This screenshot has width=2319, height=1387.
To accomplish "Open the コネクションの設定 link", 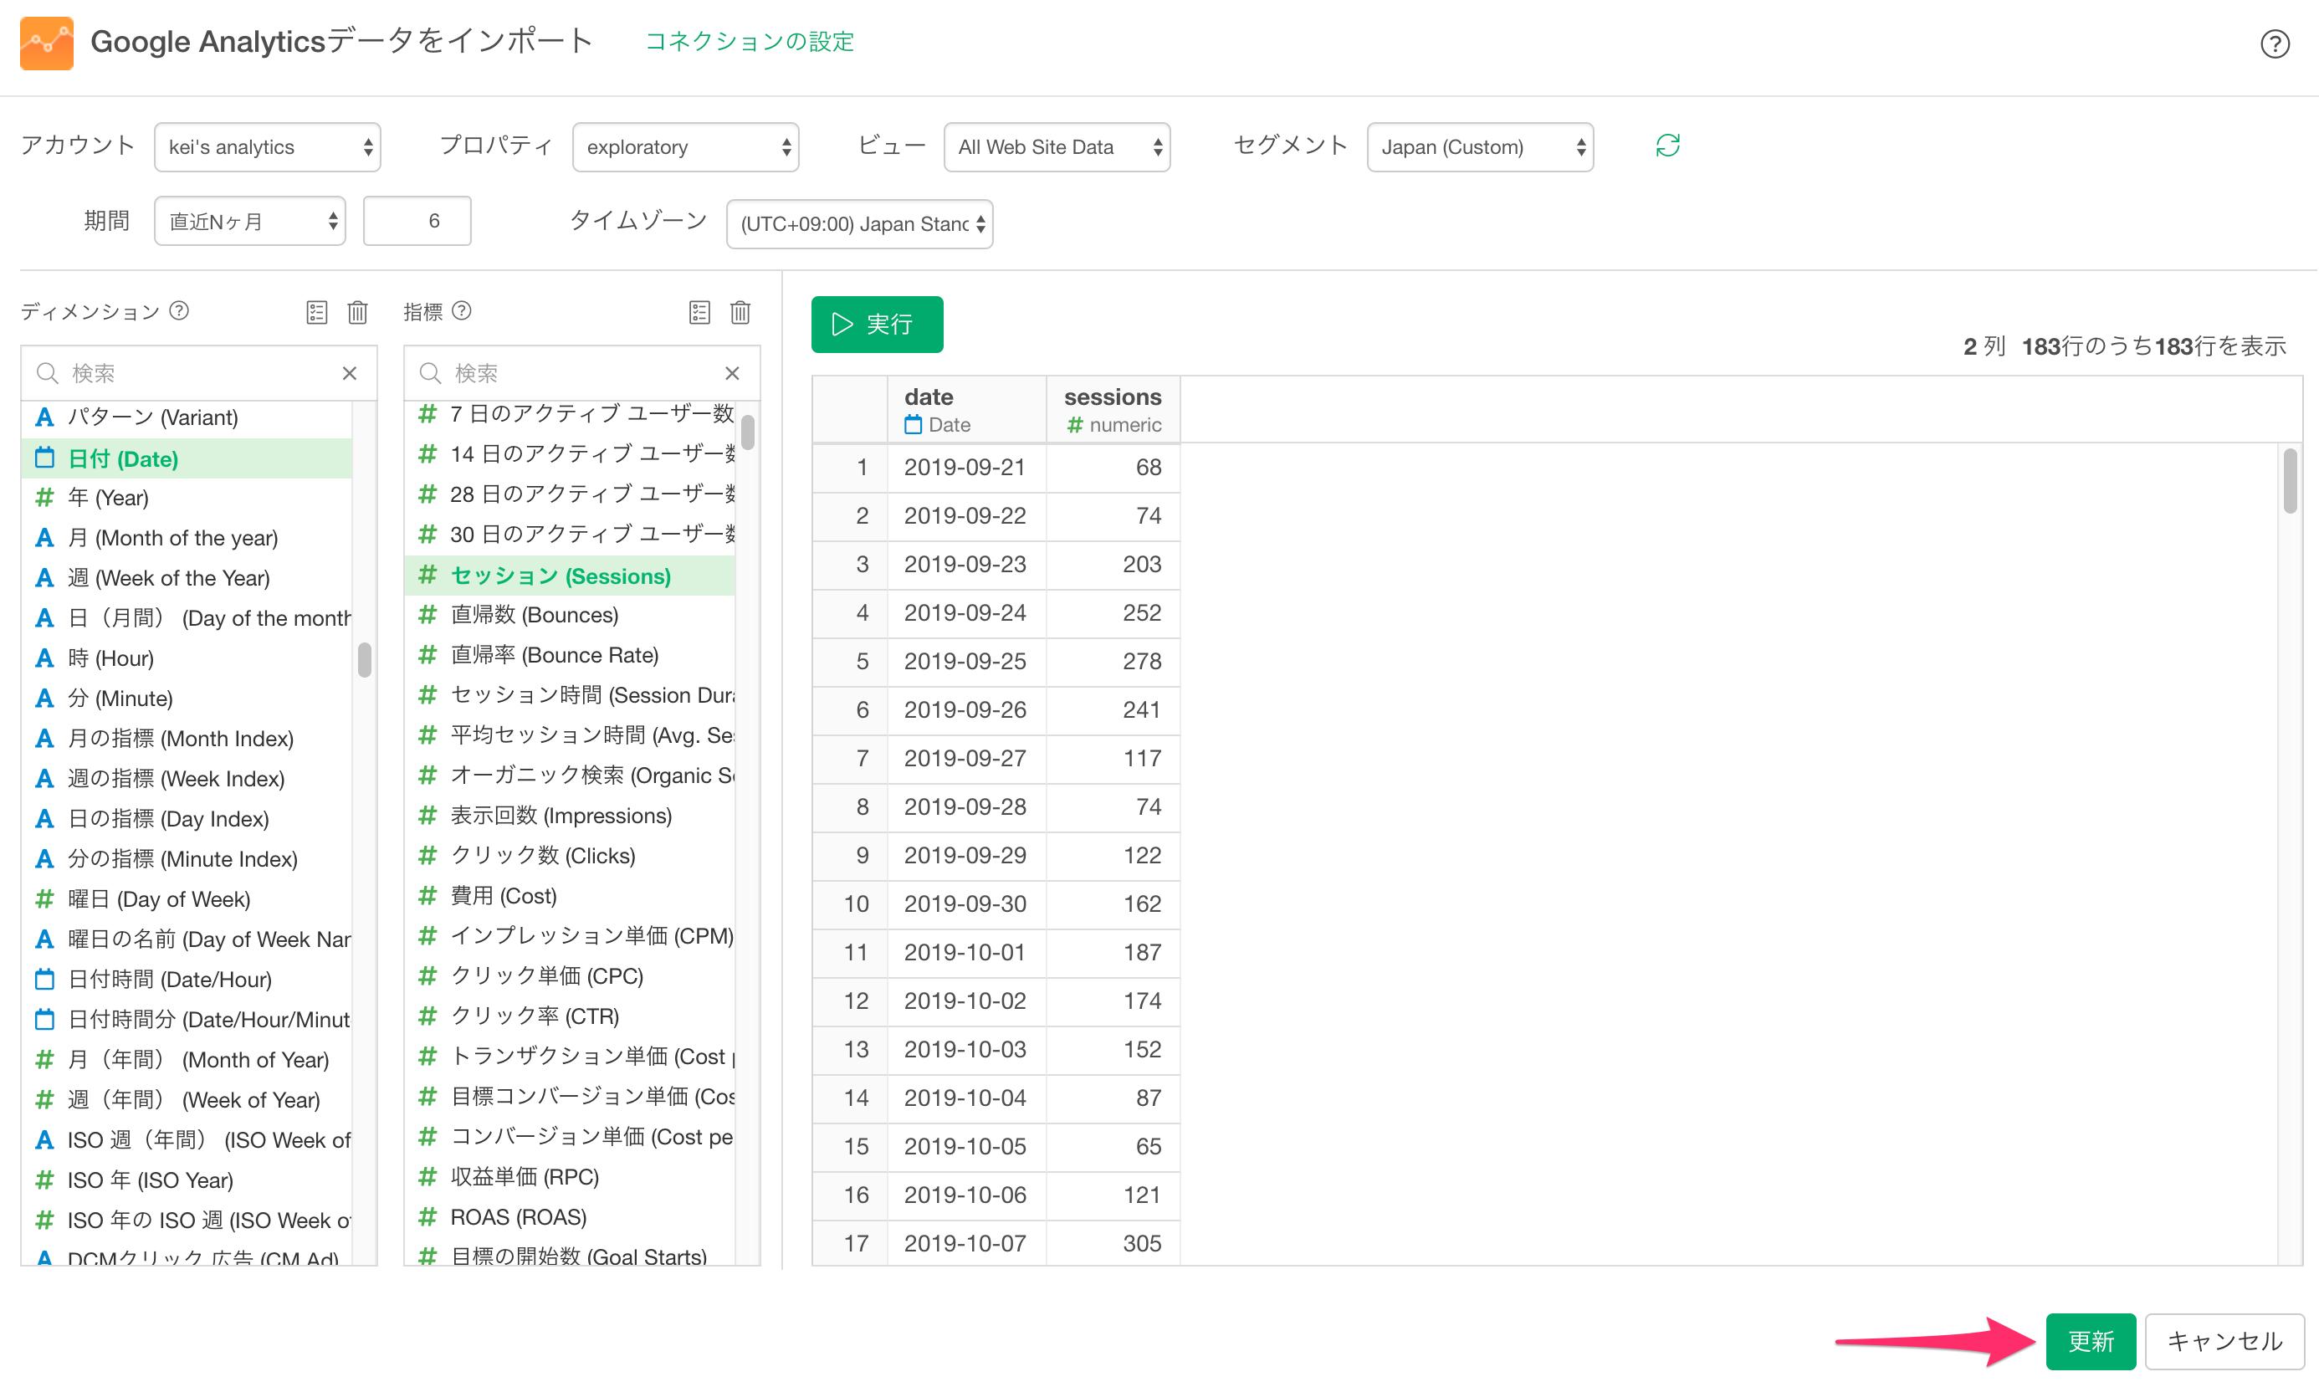I will click(x=750, y=41).
